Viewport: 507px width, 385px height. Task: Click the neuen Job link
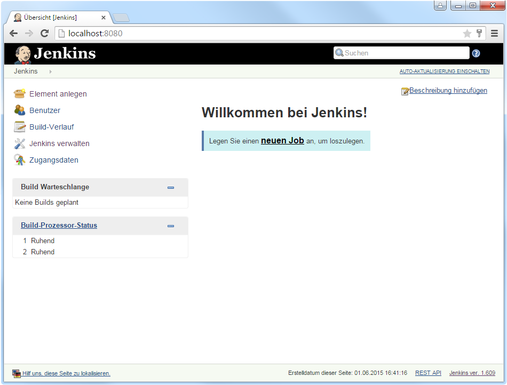[x=282, y=140]
